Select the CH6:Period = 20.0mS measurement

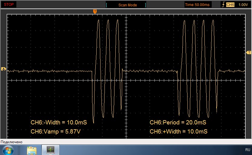pos(178,123)
